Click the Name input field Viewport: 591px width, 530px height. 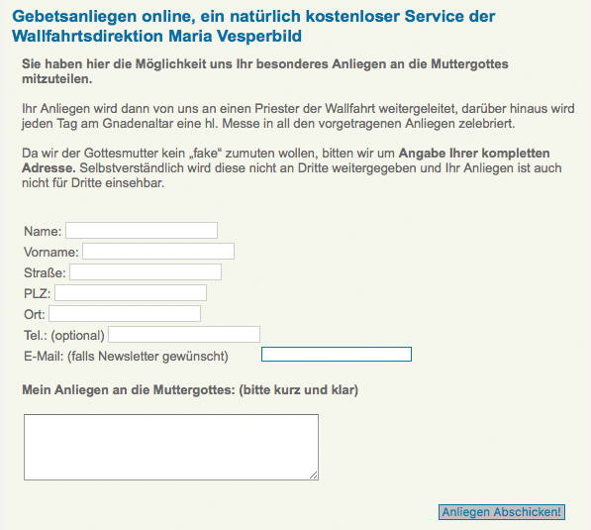142,231
